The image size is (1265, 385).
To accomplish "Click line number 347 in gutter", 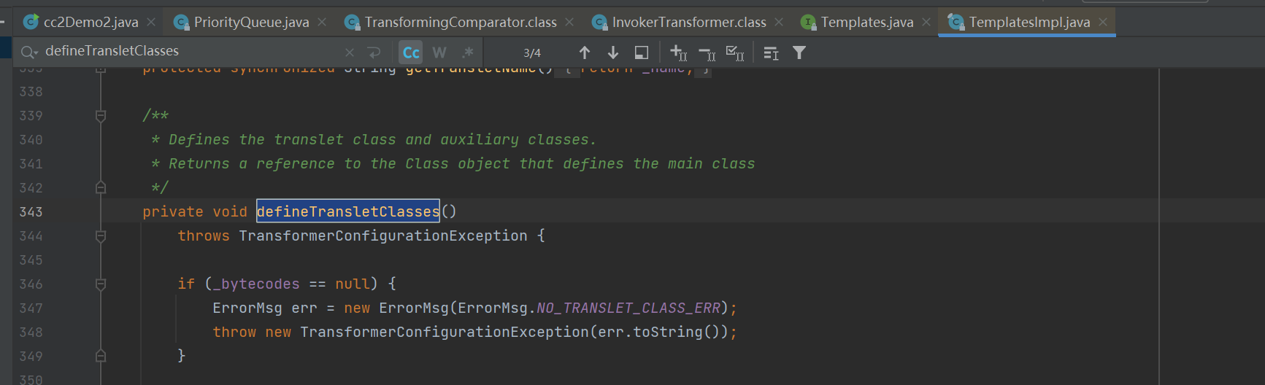I will (x=31, y=308).
